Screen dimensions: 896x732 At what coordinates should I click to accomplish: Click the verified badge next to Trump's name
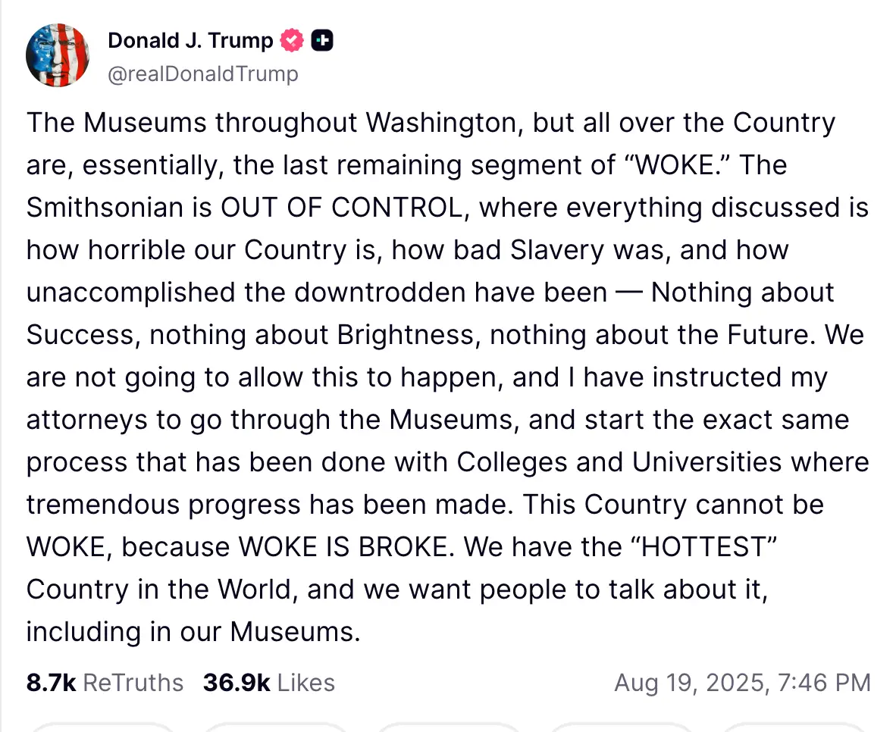pyautogui.click(x=292, y=40)
